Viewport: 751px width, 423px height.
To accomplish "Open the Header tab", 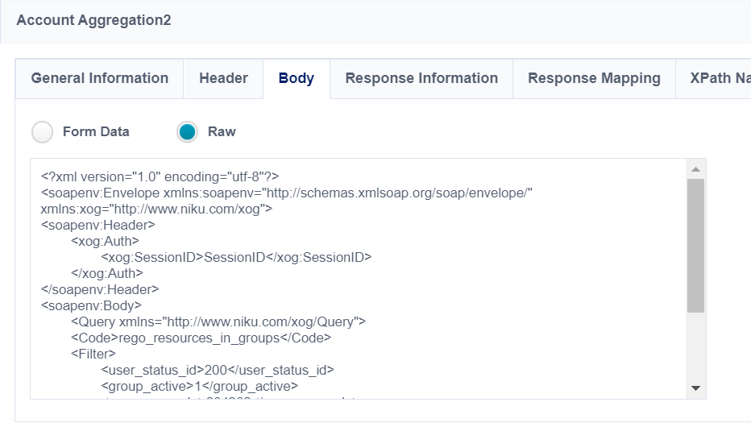I will coord(223,79).
